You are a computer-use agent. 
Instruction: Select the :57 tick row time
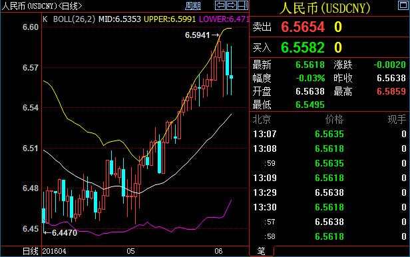(x=270, y=222)
